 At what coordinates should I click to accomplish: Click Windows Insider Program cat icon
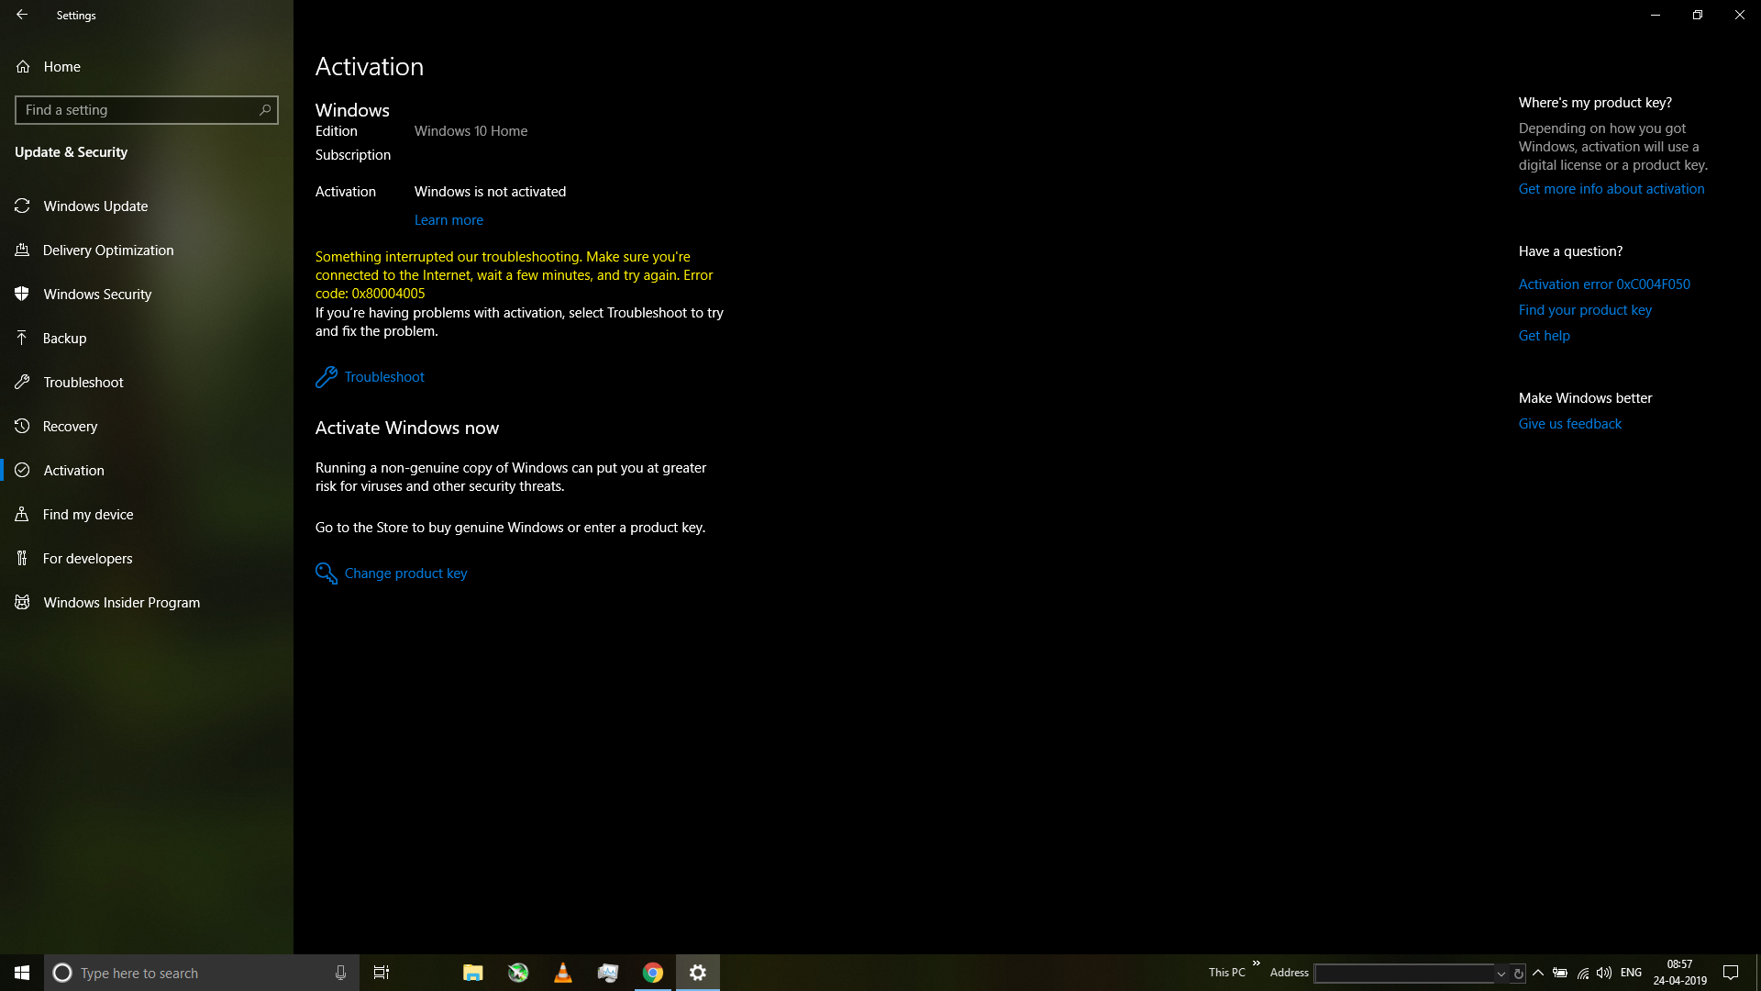[22, 603]
